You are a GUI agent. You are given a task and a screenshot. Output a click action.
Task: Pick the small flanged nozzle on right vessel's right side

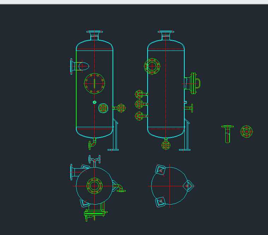pos(189,108)
